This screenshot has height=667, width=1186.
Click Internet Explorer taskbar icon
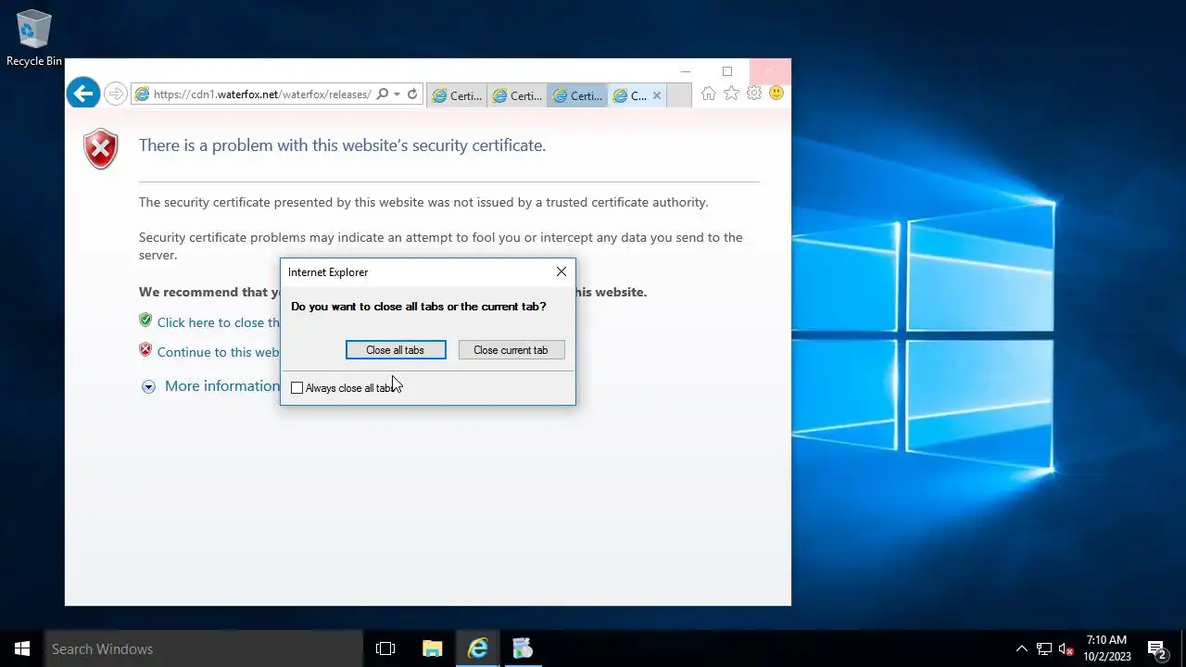[x=478, y=648]
